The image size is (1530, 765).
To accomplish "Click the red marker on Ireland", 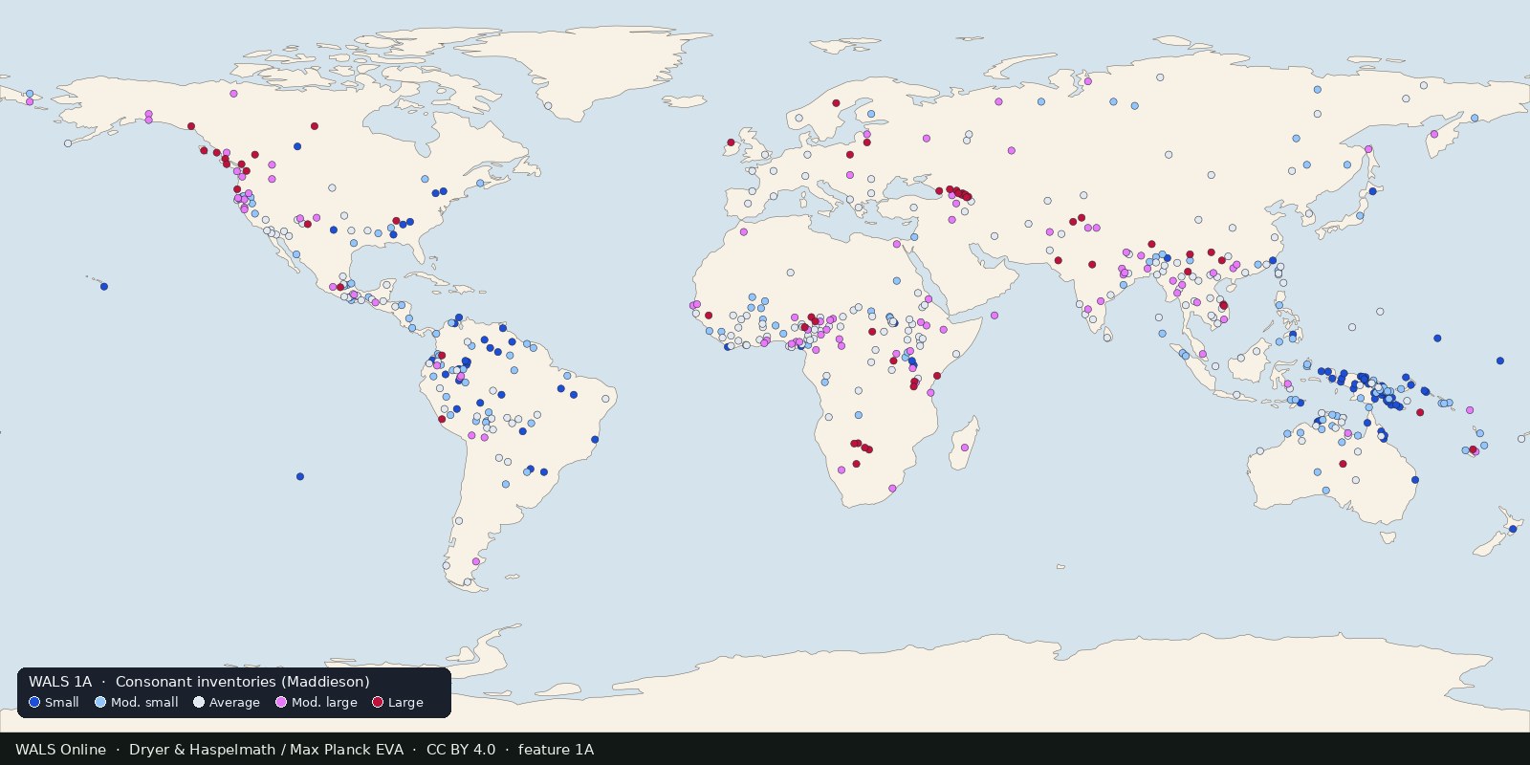I will pyautogui.click(x=732, y=143).
